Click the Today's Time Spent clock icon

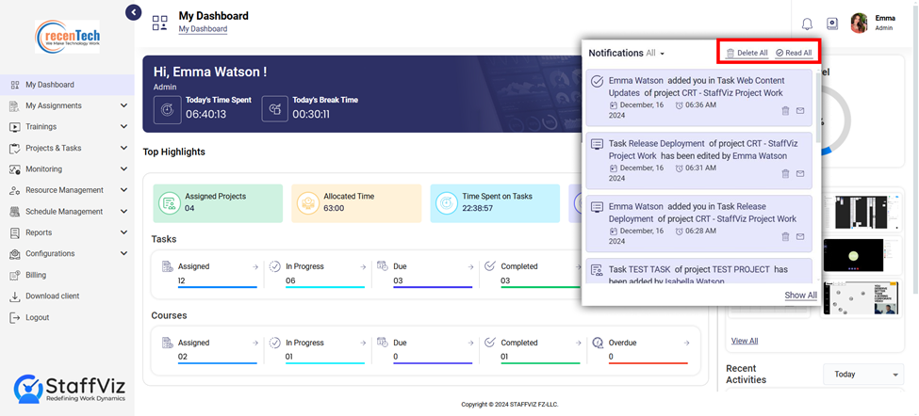pos(167,109)
